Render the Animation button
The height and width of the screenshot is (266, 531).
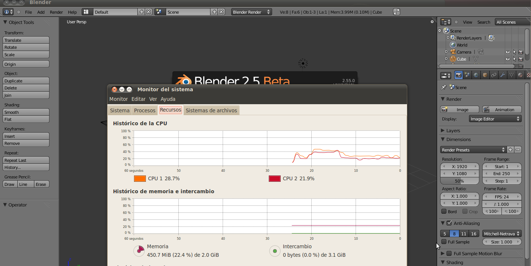pos(502,109)
